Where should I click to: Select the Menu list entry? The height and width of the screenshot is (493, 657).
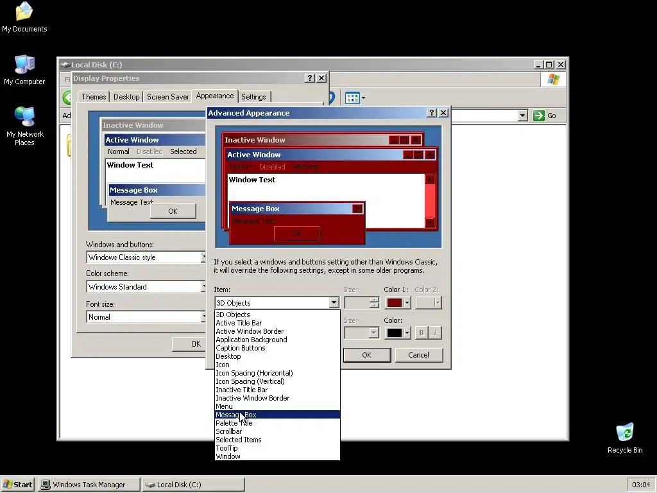point(277,406)
